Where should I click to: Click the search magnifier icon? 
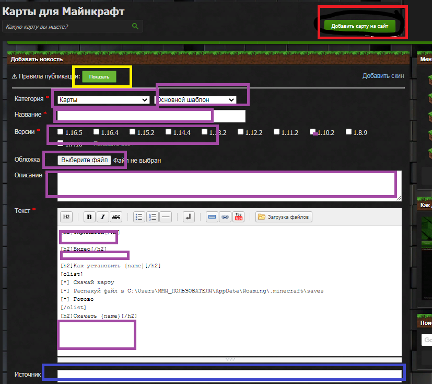[x=135, y=26]
